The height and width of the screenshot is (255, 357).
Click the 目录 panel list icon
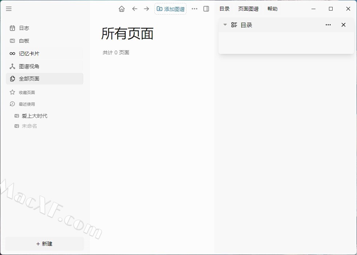click(x=234, y=25)
